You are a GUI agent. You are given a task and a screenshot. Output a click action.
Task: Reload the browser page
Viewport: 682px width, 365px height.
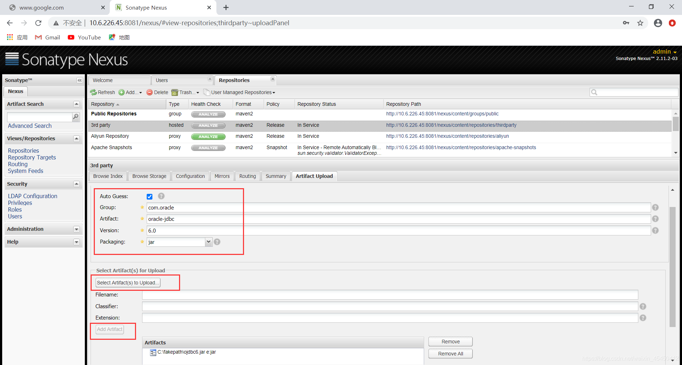[x=38, y=23]
